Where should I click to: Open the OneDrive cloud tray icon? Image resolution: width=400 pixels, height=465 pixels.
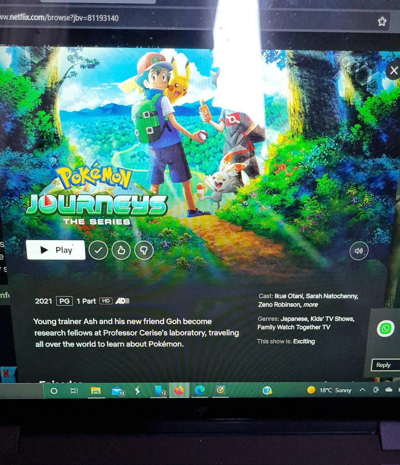(389, 390)
